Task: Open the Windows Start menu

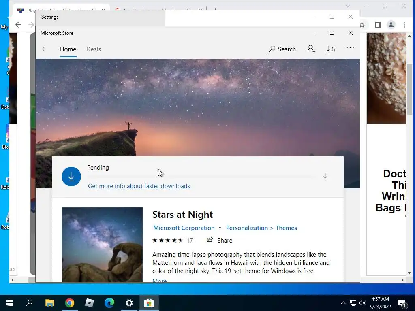Action: pyautogui.click(x=10, y=303)
